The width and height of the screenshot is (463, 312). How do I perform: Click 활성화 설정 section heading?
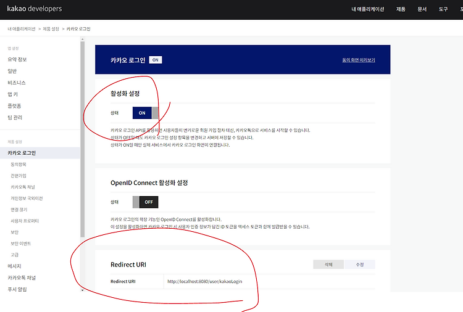tap(125, 94)
